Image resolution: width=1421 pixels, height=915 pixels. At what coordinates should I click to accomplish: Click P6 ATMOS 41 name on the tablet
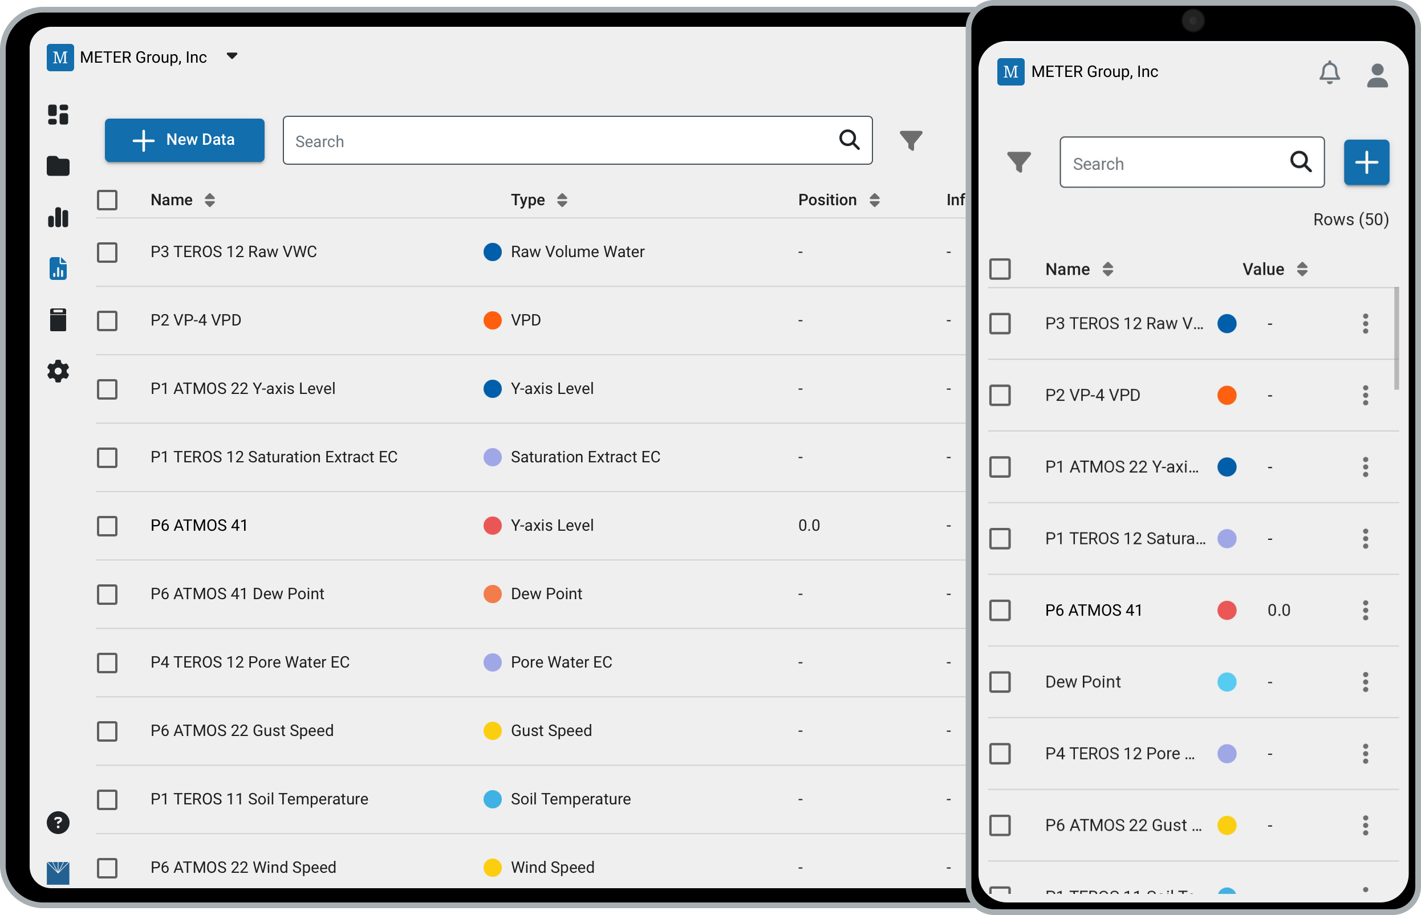point(198,525)
